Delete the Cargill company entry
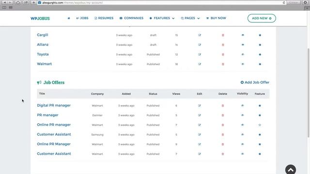 coord(223,35)
